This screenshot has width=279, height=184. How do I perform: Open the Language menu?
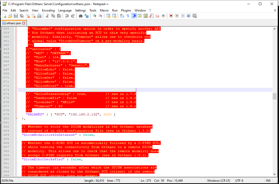coord(65,10)
